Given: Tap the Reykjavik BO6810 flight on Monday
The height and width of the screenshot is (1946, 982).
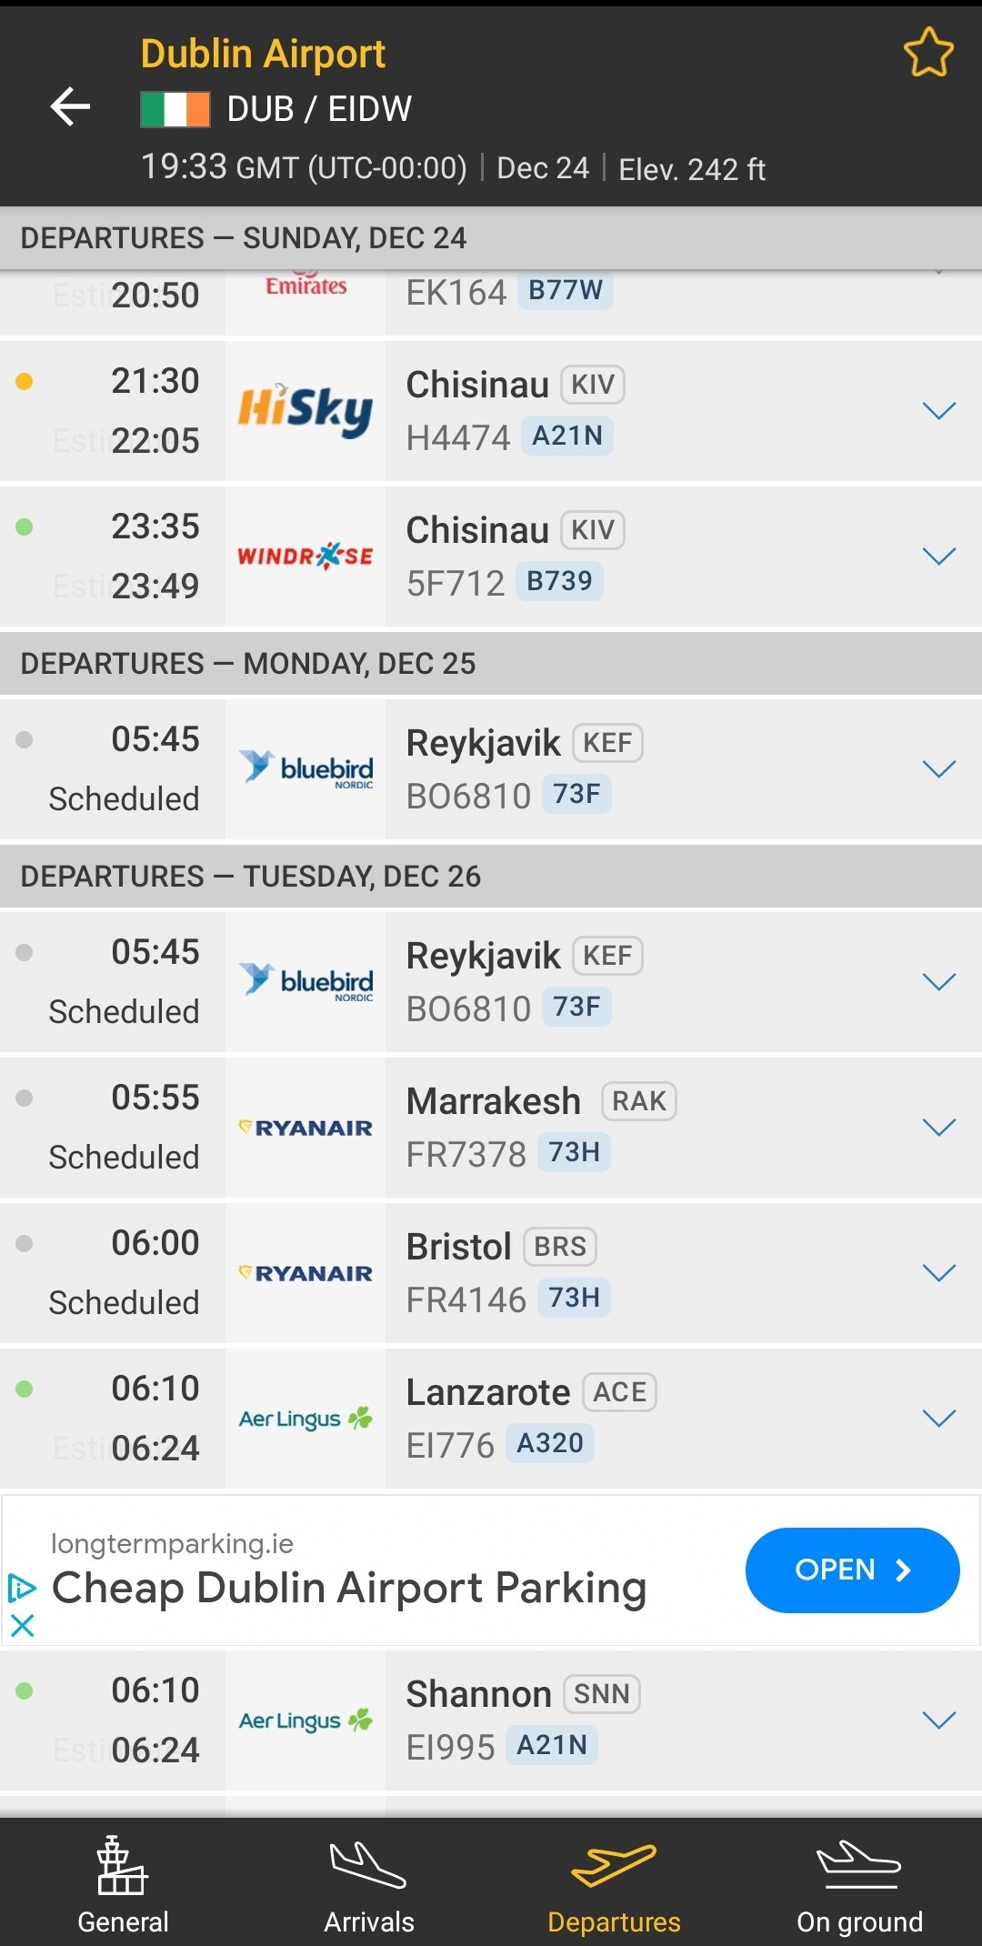Looking at the screenshot, I should [x=491, y=768].
